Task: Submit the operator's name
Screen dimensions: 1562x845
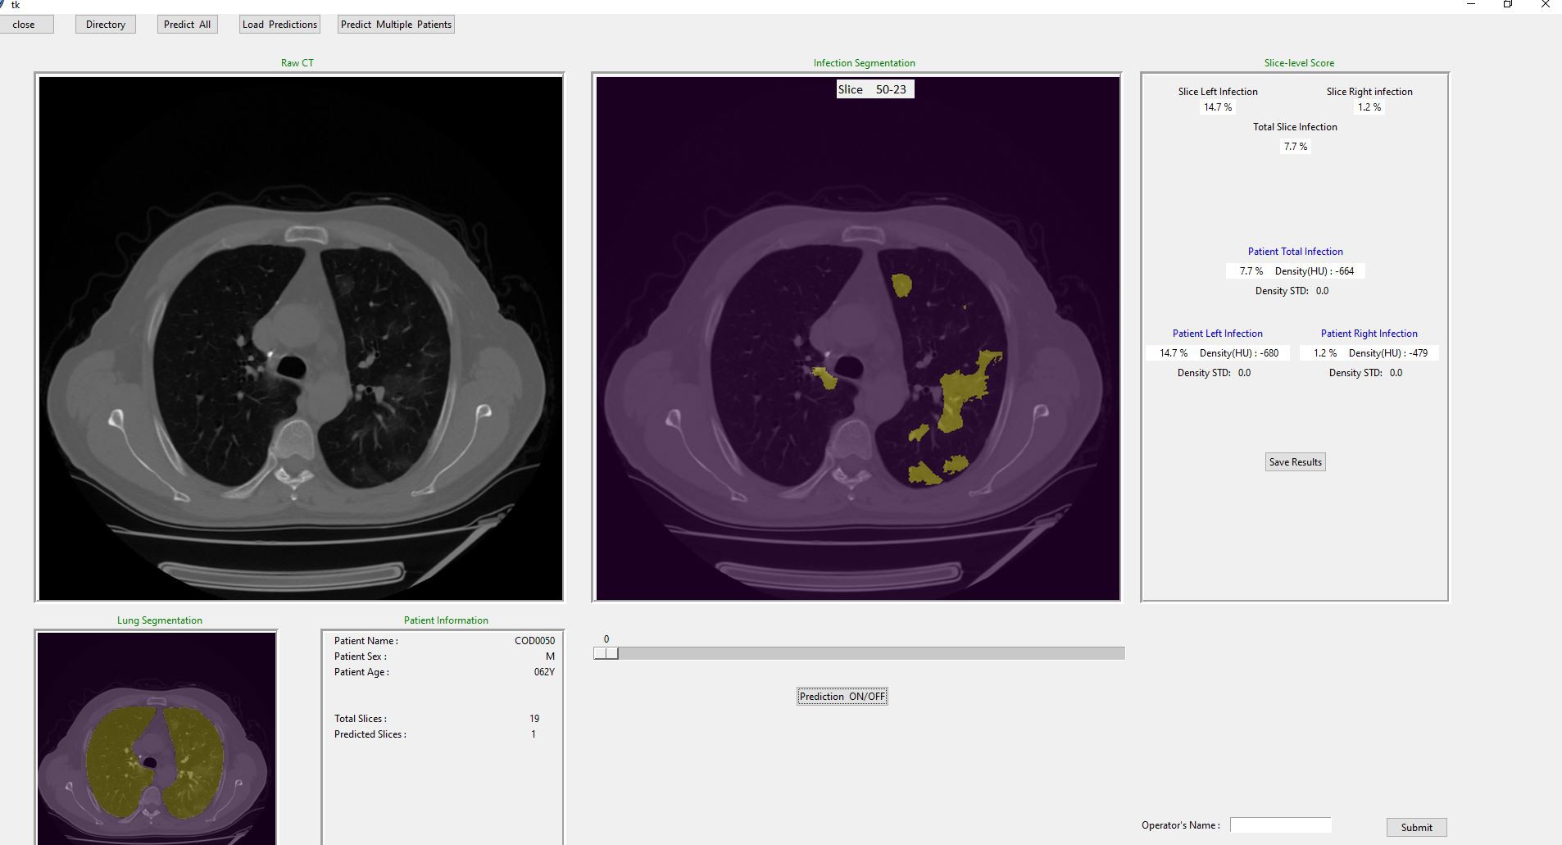Action: point(1416,827)
